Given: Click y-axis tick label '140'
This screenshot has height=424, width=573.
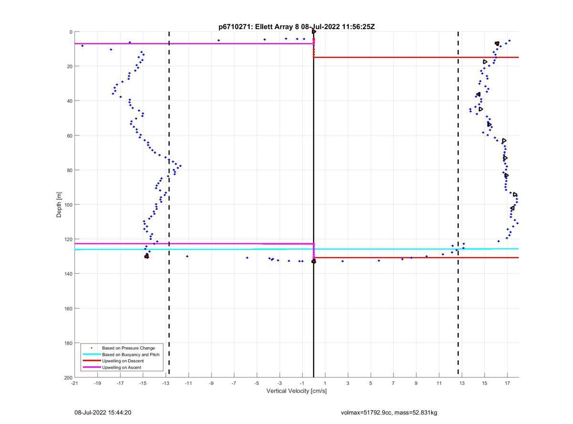Looking at the screenshot, I should pos(68,274).
